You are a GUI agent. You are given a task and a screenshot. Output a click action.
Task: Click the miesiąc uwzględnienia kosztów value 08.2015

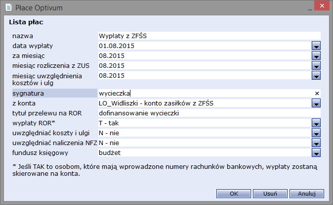click(112, 75)
